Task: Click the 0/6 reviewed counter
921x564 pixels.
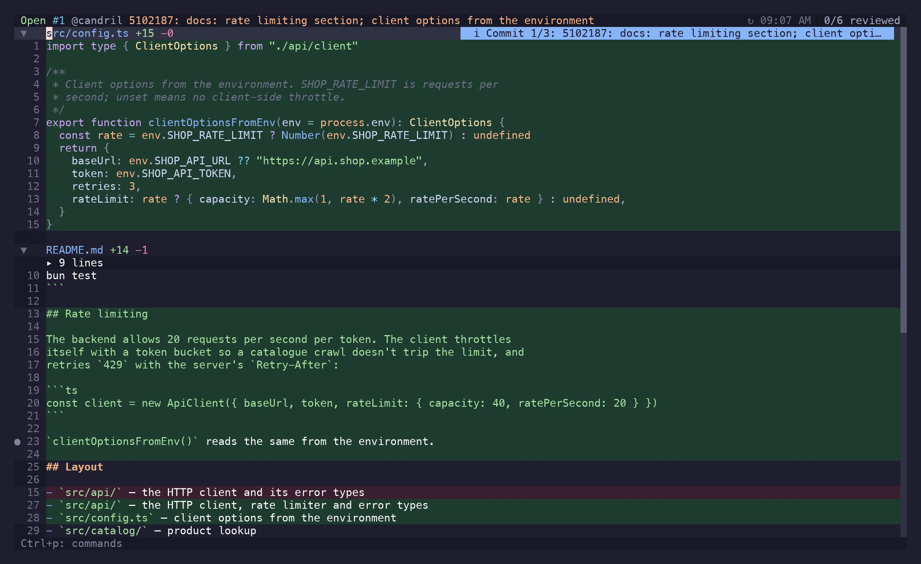Action: pyautogui.click(x=862, y=21)
